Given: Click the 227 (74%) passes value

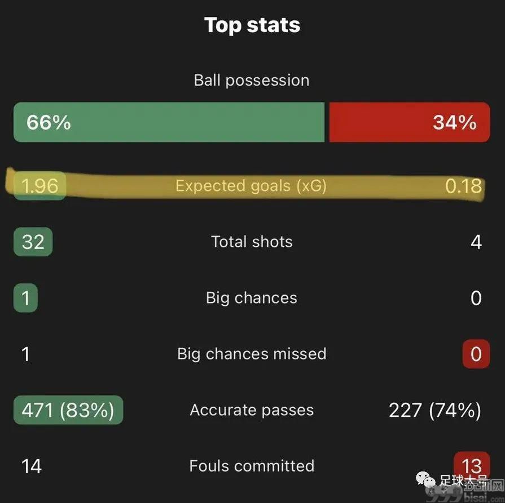Looking at the screenshot, I should pos(435,410).
